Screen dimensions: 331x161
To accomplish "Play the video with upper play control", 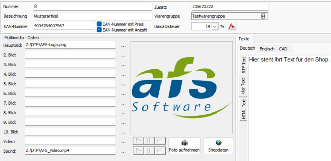I will click(138, 141).
